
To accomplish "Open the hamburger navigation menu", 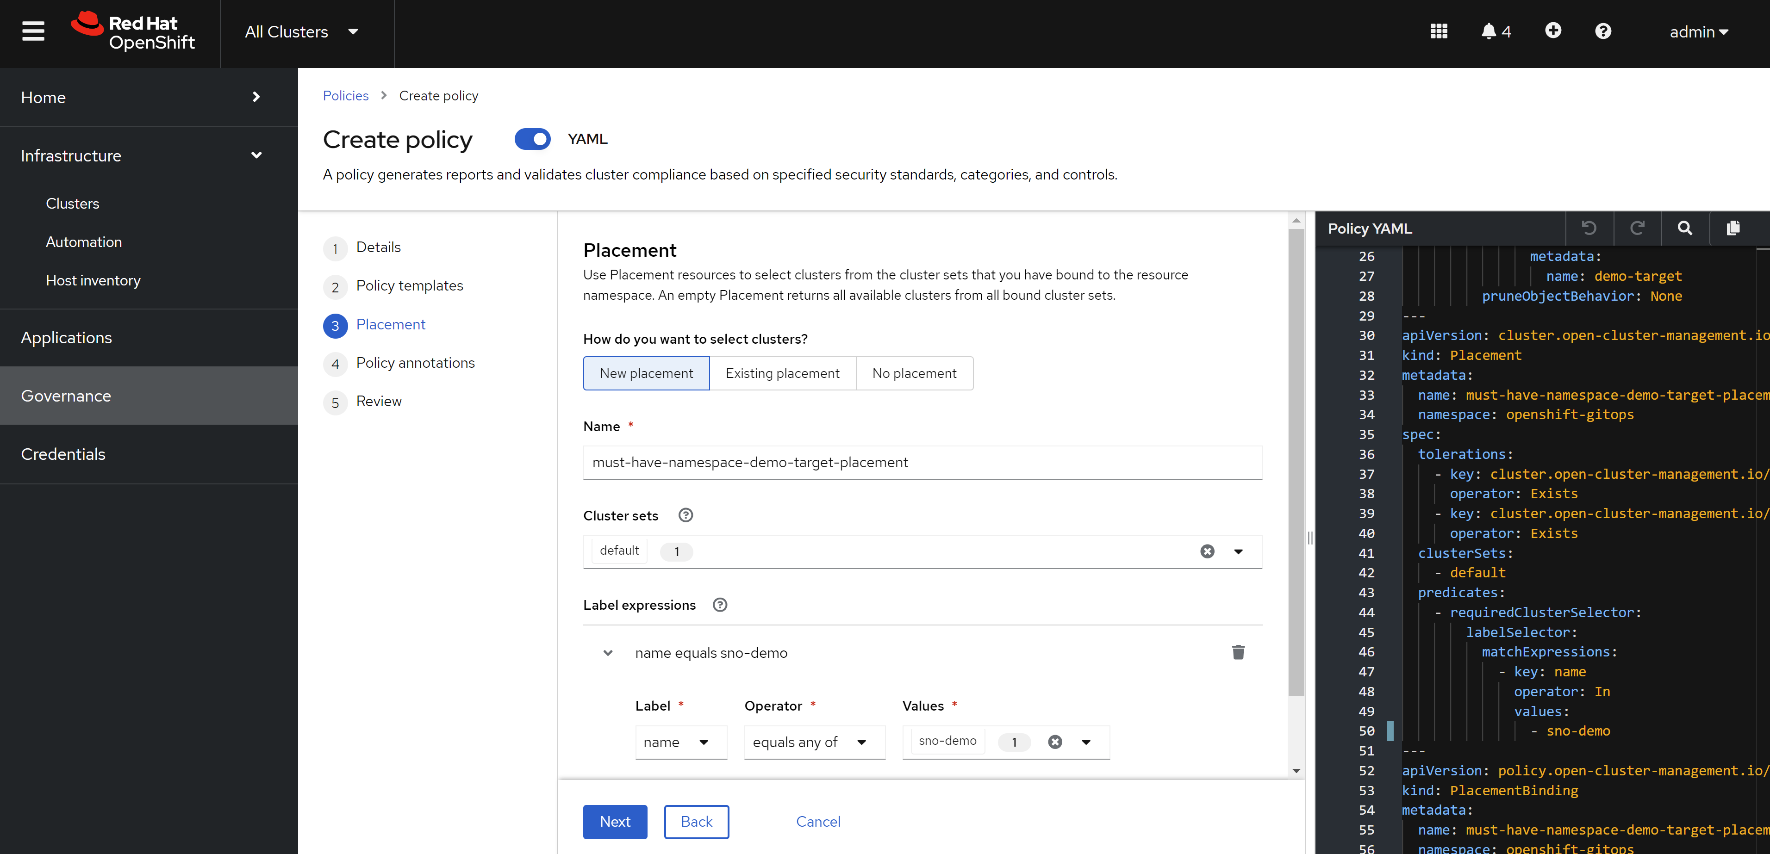I will point(33,31).
